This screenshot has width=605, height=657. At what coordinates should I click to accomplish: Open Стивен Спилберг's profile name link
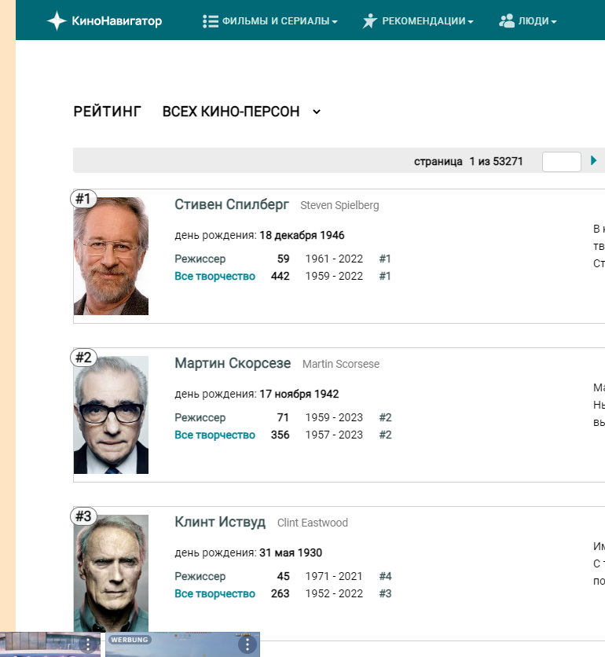coord(232,205)
